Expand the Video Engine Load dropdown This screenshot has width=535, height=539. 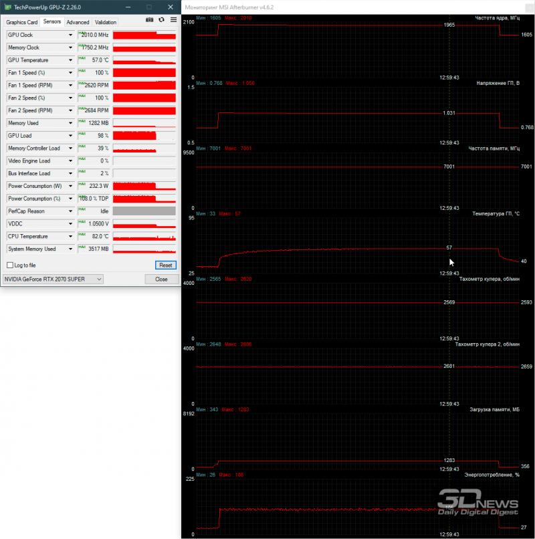(x=70, y=161)
